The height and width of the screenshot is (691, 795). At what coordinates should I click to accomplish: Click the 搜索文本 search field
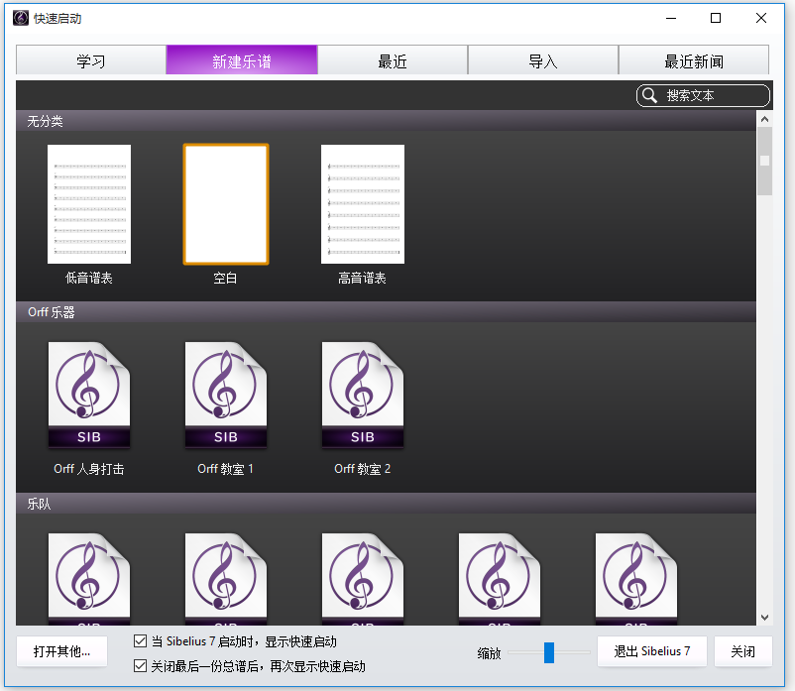point(712,96)
